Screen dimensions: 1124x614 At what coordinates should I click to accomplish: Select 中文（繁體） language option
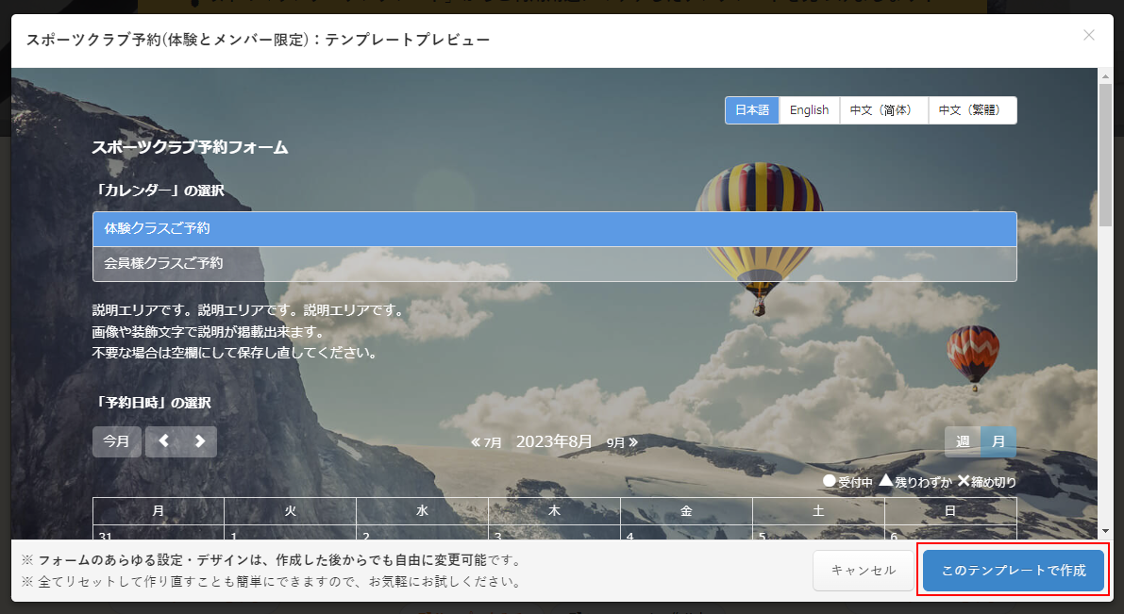click(x=972, y=110)
